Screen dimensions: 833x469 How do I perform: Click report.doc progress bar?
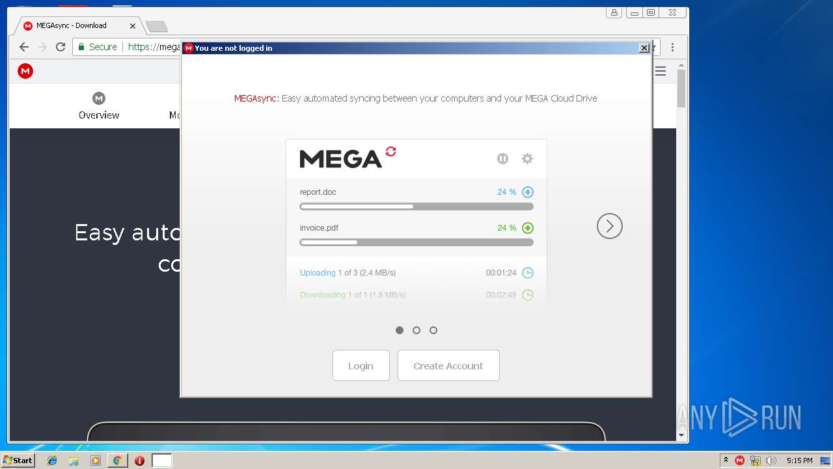(416, 206)
